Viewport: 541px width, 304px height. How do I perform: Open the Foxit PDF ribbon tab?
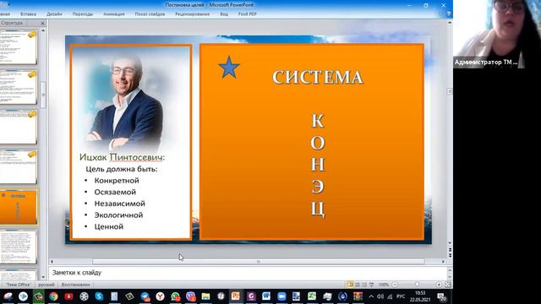coord(248,14)
